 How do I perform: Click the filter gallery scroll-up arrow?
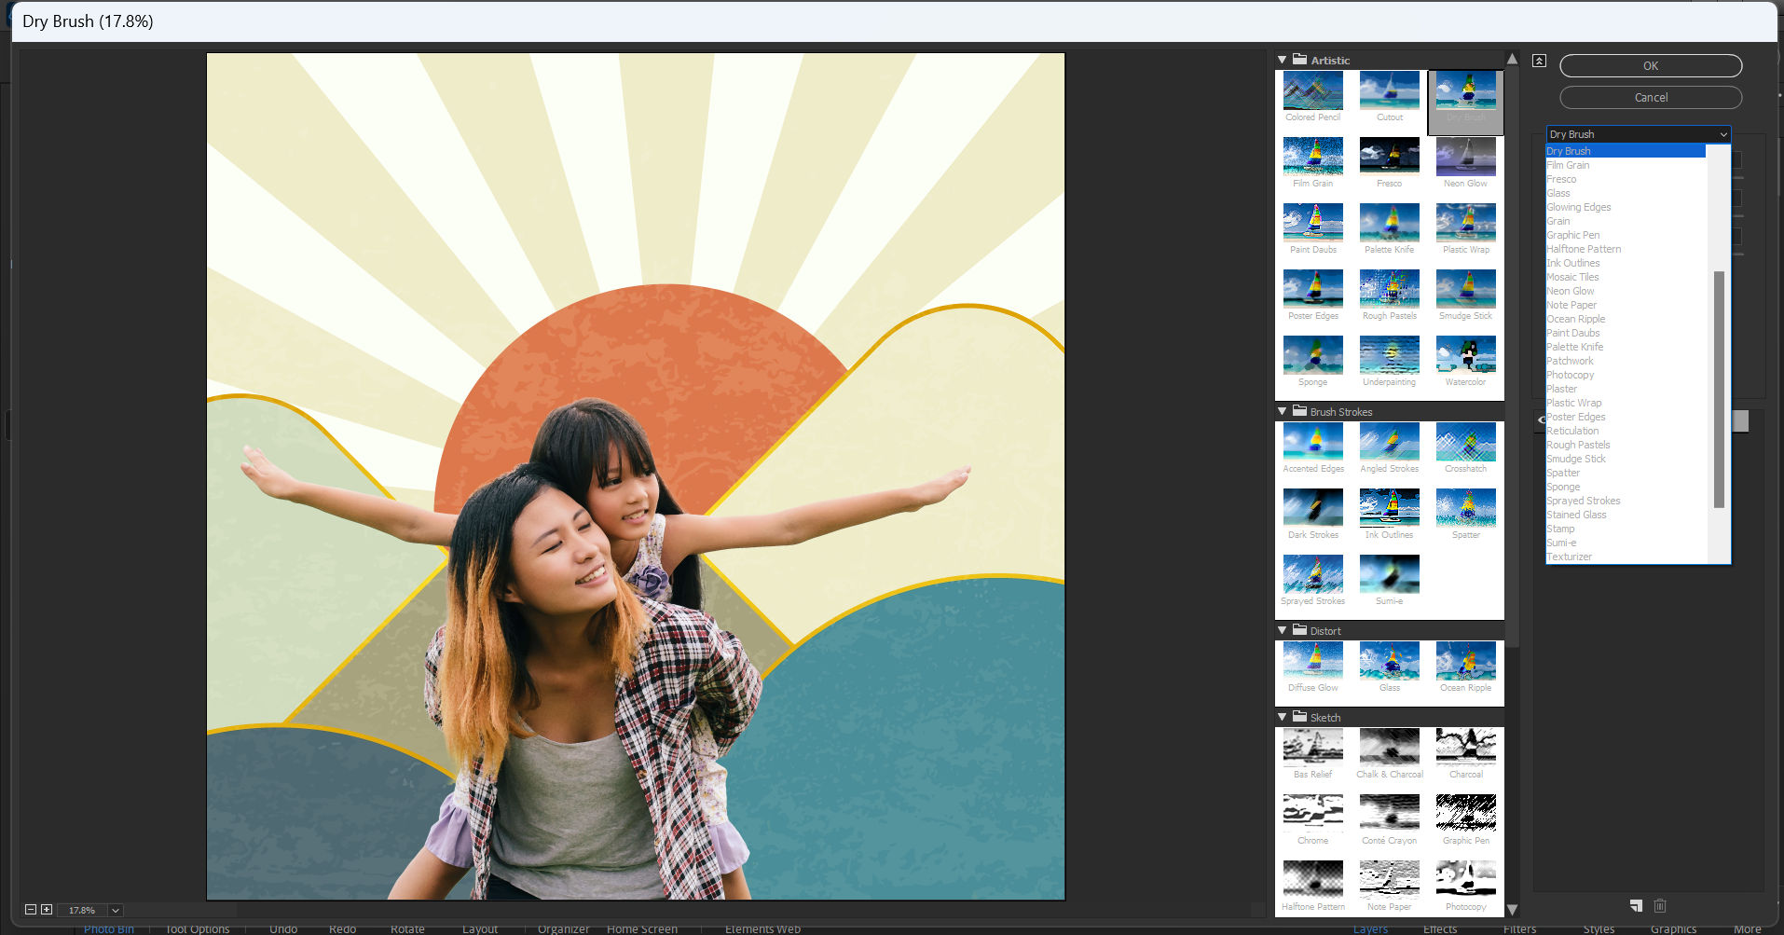pyautogui.click(x=1512, y=60)
